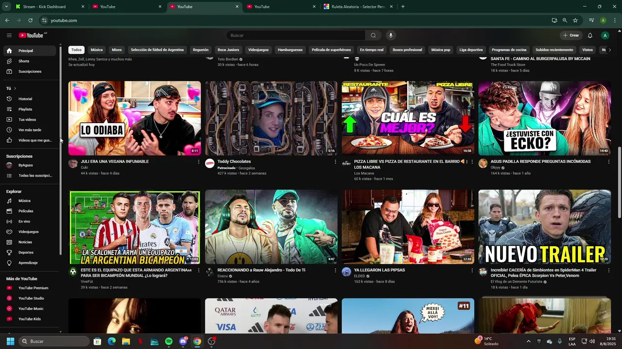Open Shorts in the sidebar
The width and height of the screenshot is (622, 349).
click(30, 61)
